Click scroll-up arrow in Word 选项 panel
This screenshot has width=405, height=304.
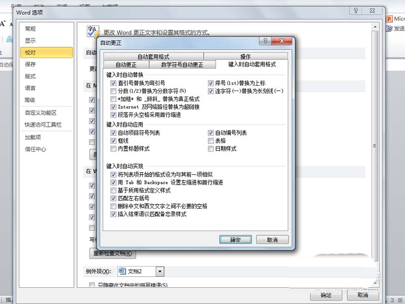pos(375,27)
